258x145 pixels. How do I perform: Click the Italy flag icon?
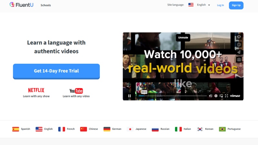click(x=178, y=129)
